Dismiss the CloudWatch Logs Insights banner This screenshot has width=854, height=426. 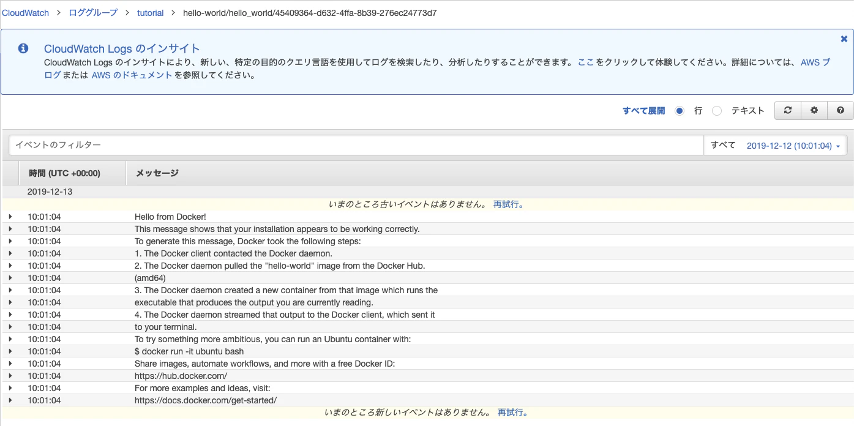point(844,39)
